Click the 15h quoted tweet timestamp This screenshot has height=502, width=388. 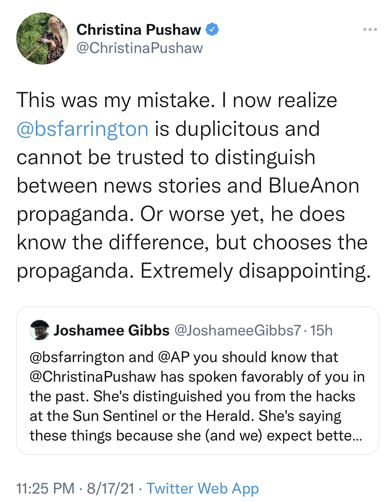[x=321, y=330]
